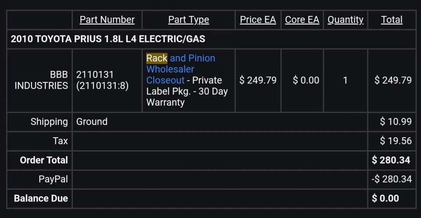Click the Part Type column header
Viewport: 421px width, 218px height.
tap(189, 20)
